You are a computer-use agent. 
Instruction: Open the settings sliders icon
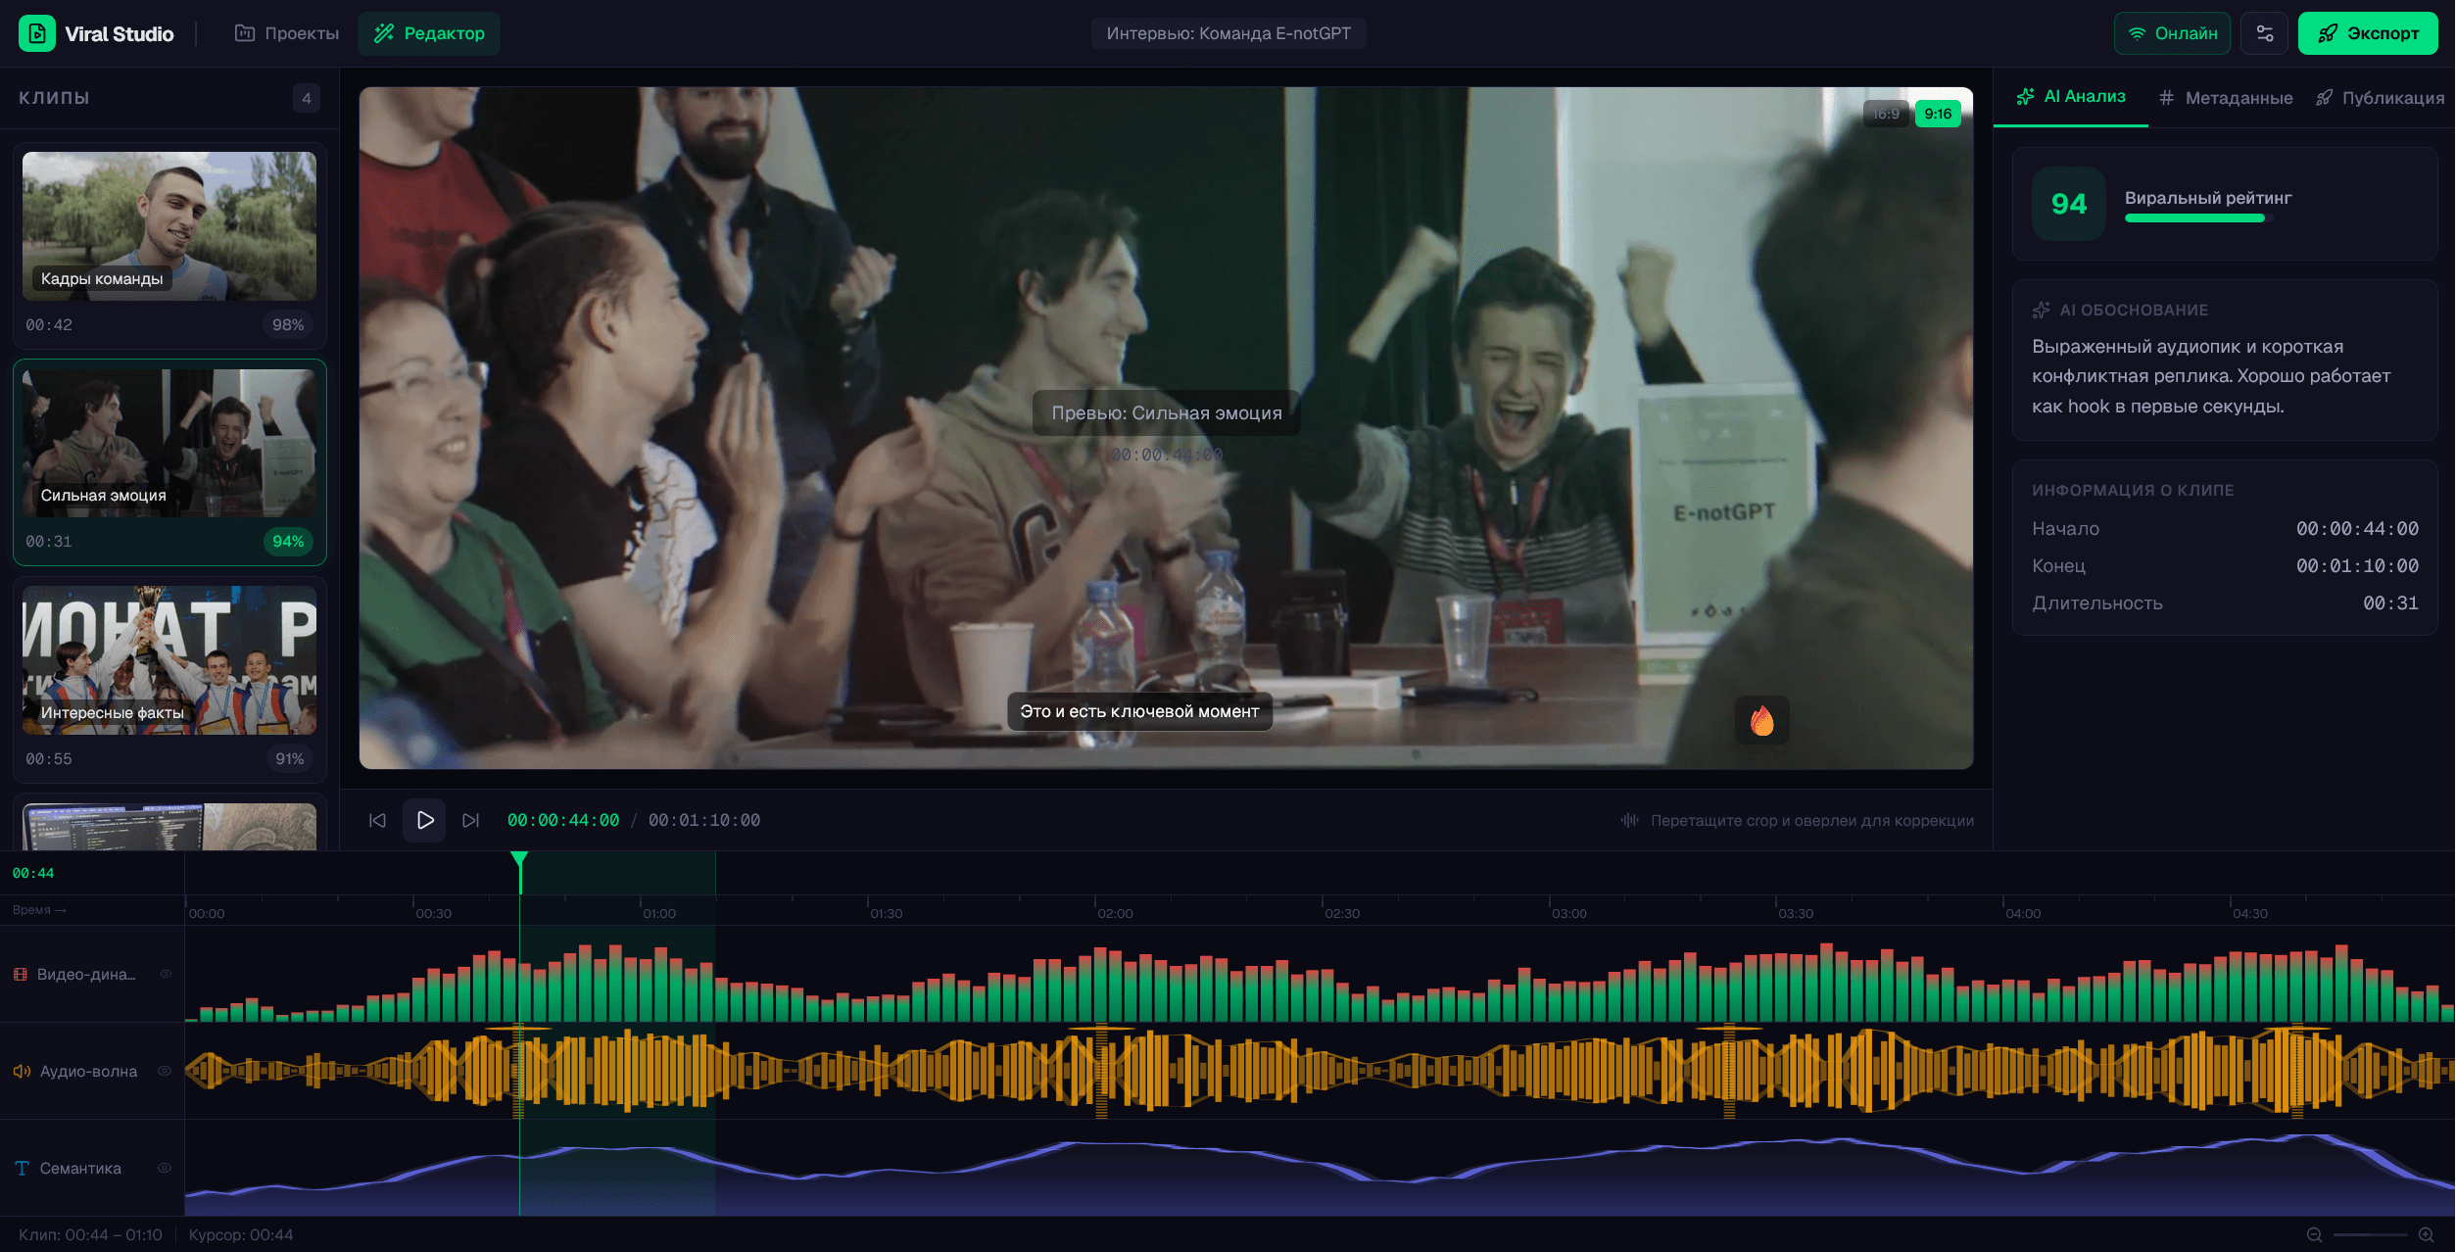2264,33
